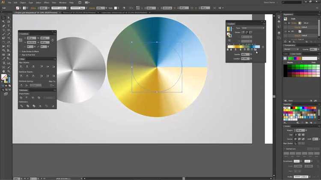This screenshot has width=321, height=180.
Task: Click the light blue gradient stop on the slider
Action: 256,50
